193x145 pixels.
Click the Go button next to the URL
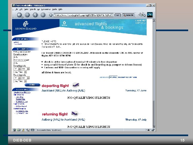[118, 15]
